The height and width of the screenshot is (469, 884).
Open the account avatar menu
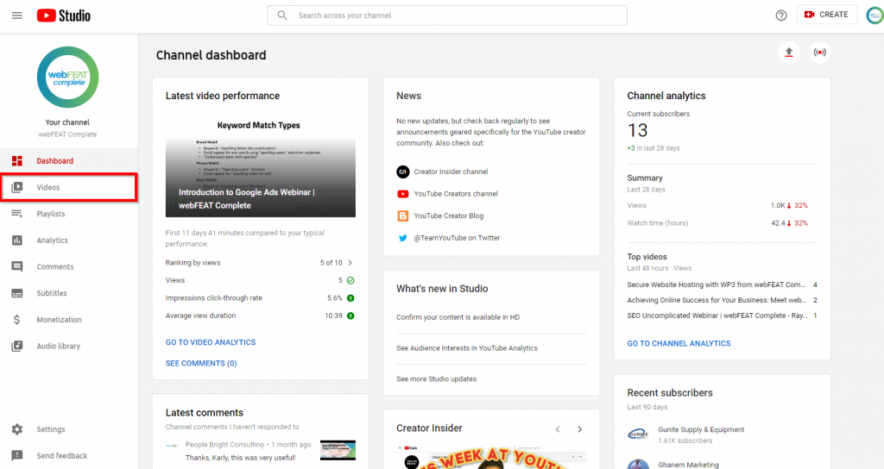875,15
